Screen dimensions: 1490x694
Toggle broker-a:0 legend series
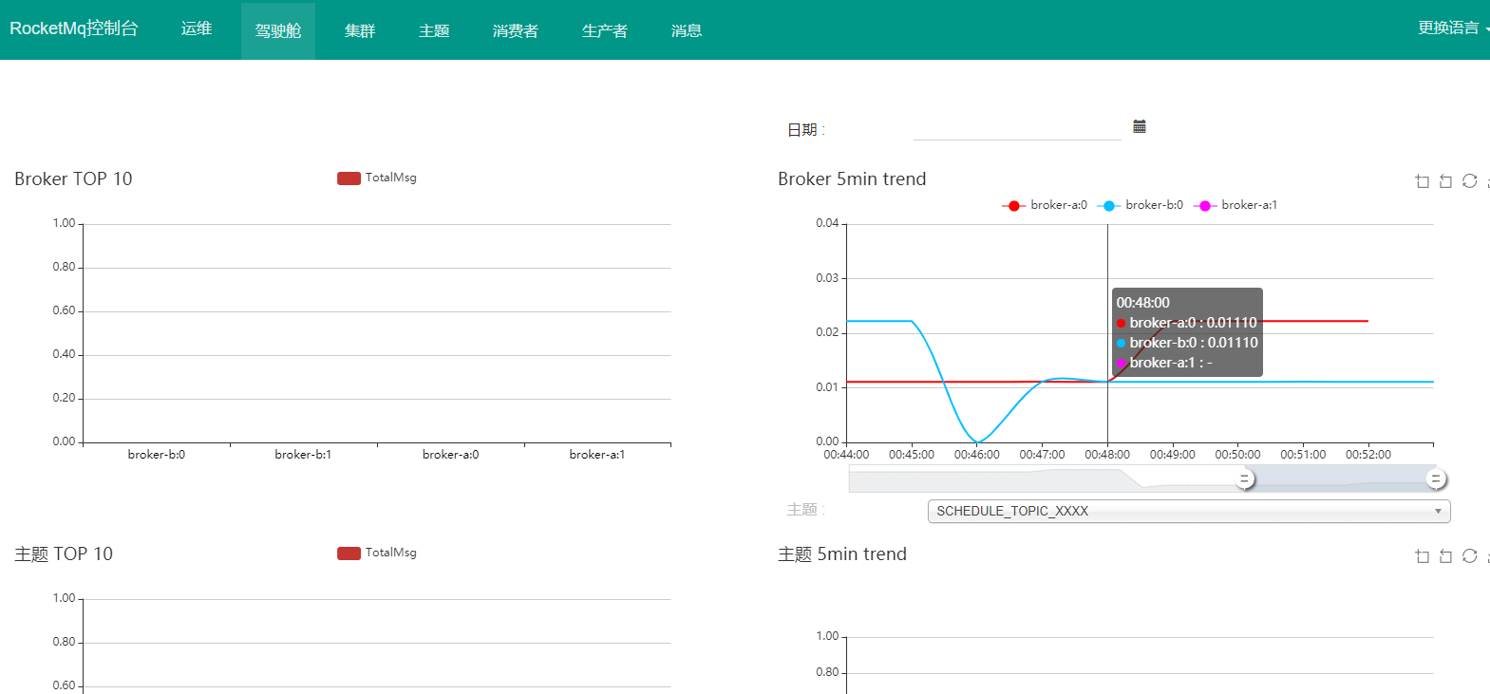(x=1045, y=205)
